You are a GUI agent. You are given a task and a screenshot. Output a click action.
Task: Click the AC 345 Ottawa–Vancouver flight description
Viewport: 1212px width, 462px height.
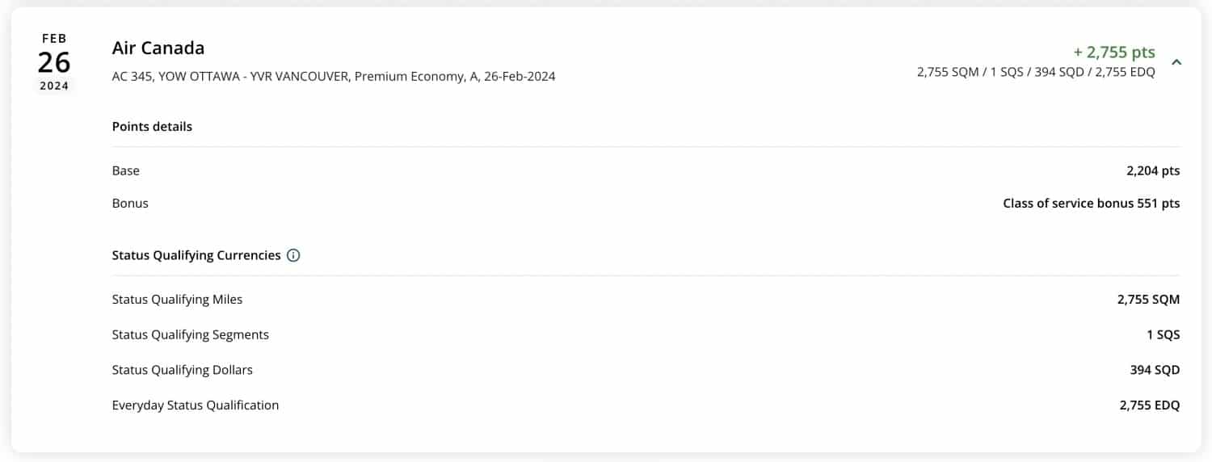click(x=333, y=77)
